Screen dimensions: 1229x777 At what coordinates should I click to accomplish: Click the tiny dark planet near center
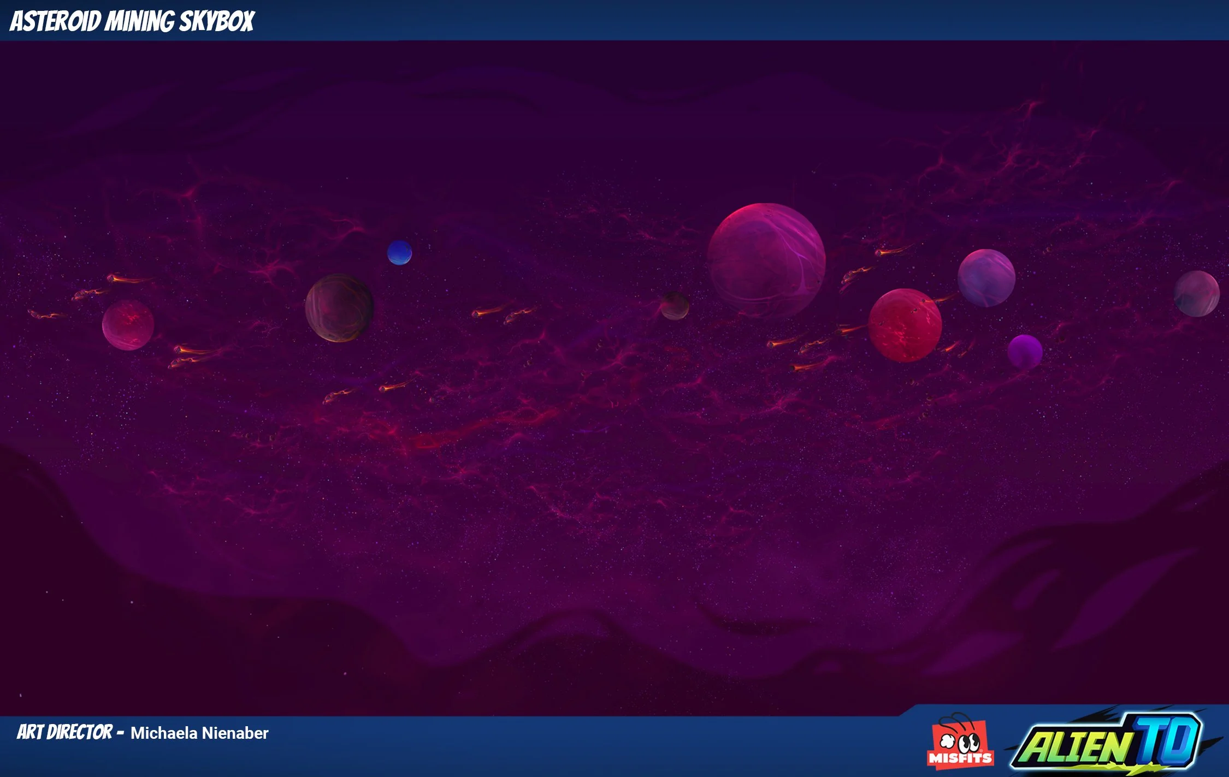tap(675, 306)
